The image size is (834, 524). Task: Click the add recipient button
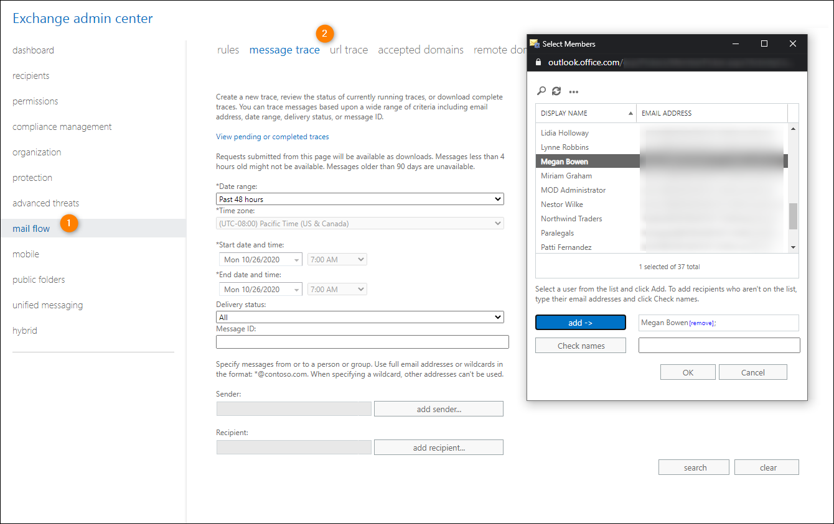(439, 448)
